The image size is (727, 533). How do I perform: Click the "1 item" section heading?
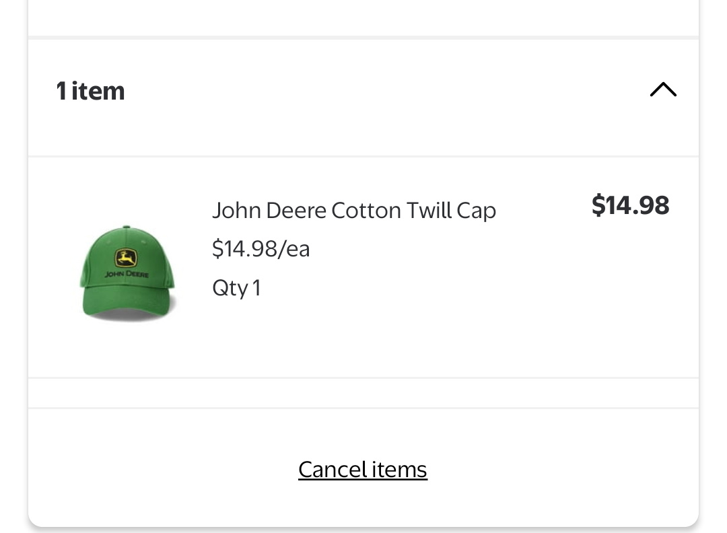[x=90, y=91]
